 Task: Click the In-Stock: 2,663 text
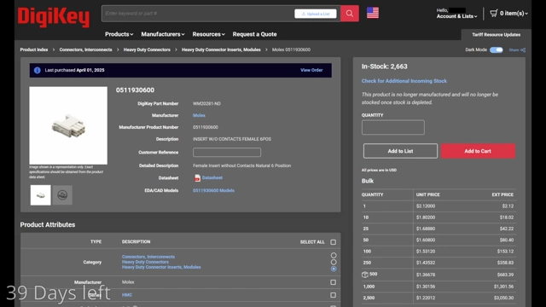[x=384, y=67]
